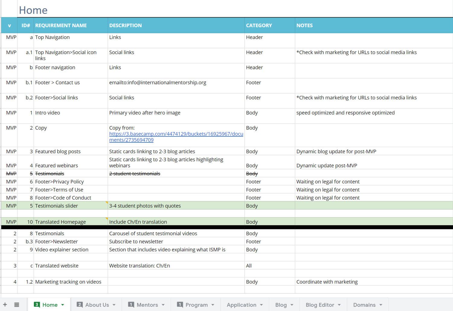
Task: Add a new sheet with the plus icon
Action: 5,305
